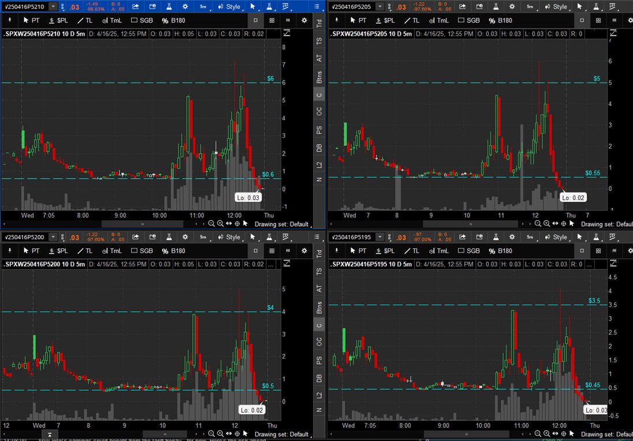Expand symbol dropdown for P5210 chart
Image resolution: width=633 pixels, height=441 pixels.
[x=53, y=6]
